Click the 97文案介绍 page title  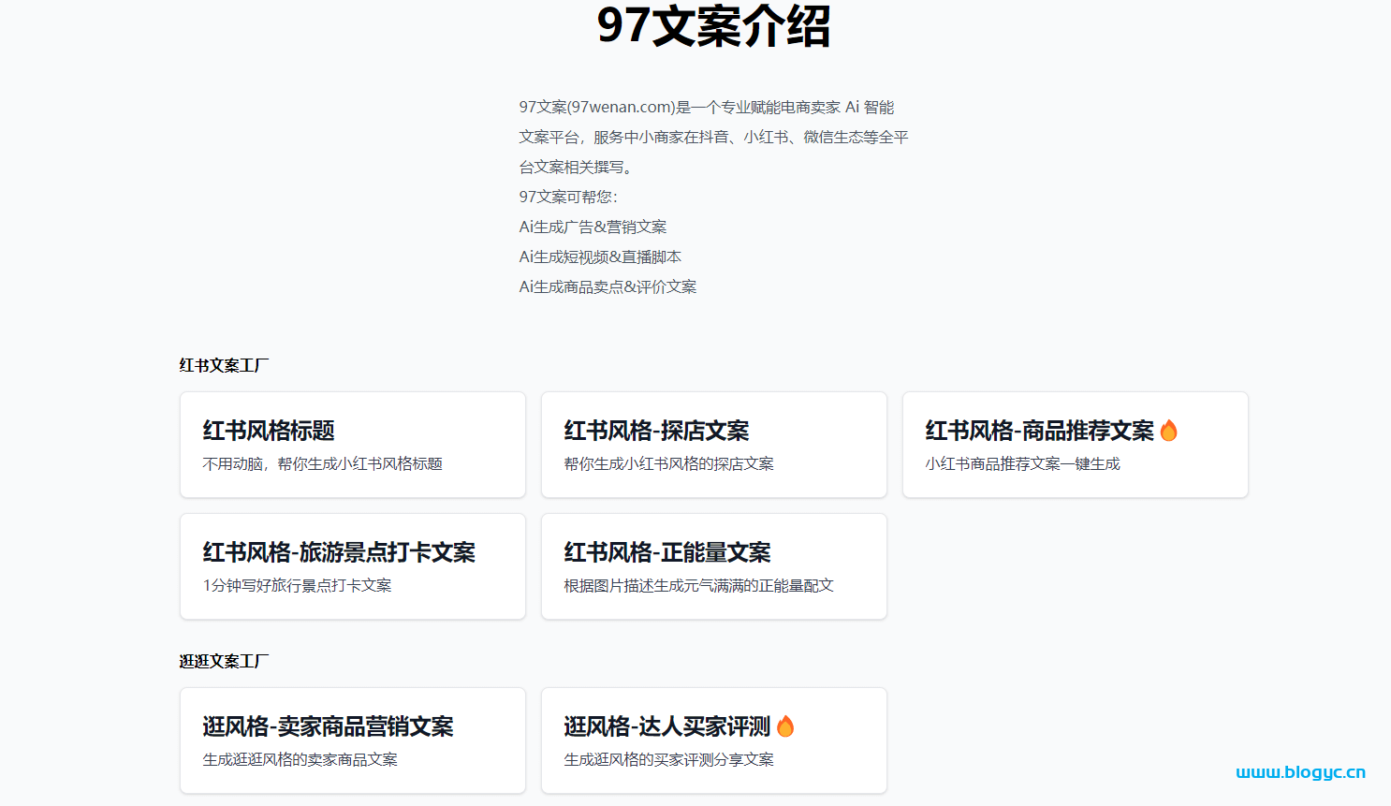pyautogui.click(x=713, y=25)
